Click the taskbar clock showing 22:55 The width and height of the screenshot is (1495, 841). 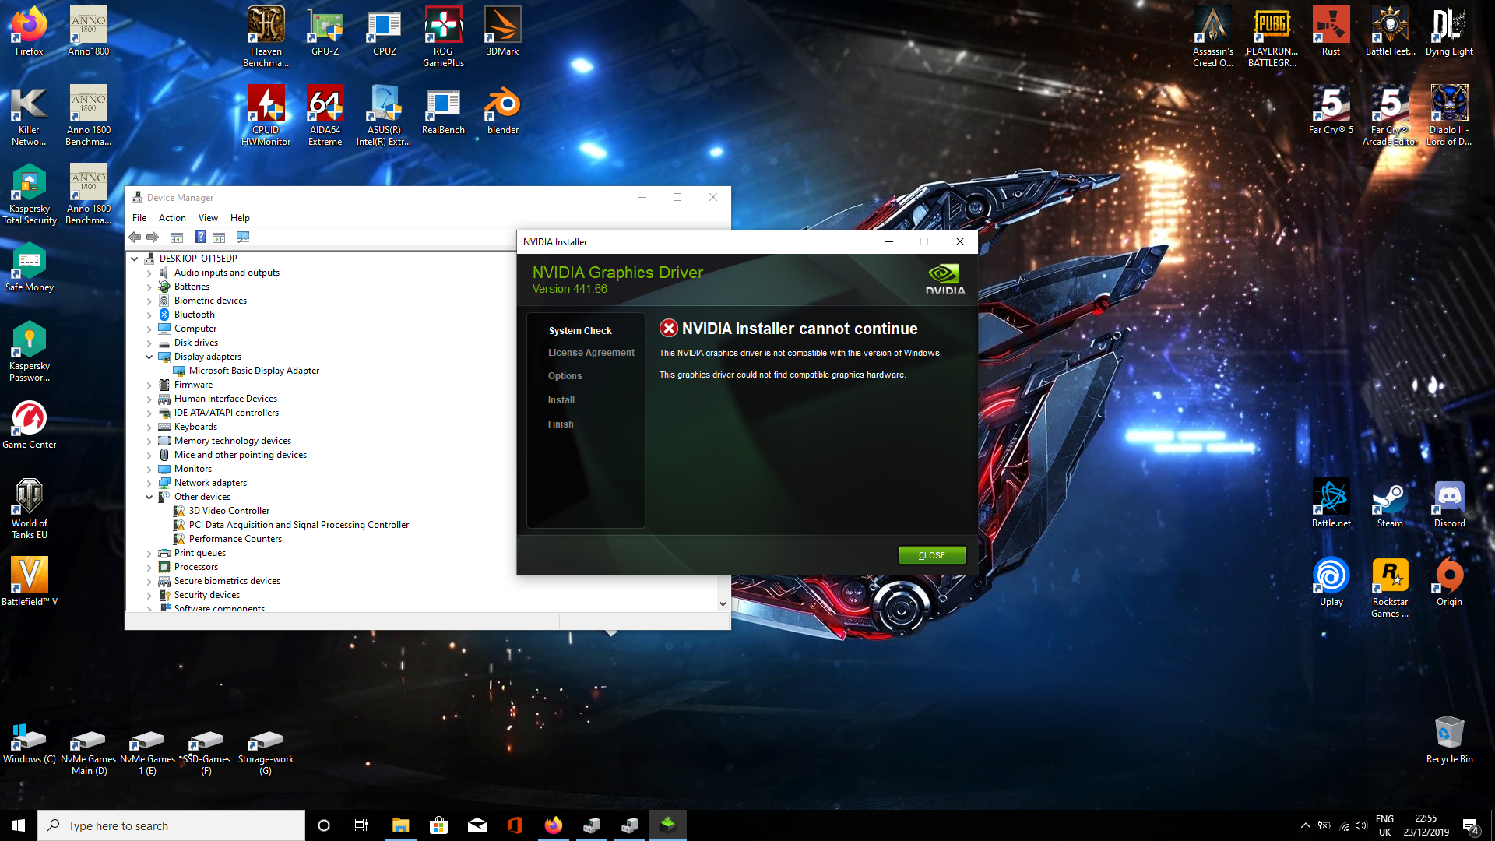pos(1426,825)
